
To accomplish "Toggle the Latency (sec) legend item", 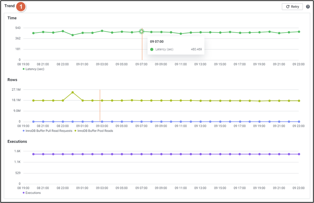I will click(x=33, y=69).
